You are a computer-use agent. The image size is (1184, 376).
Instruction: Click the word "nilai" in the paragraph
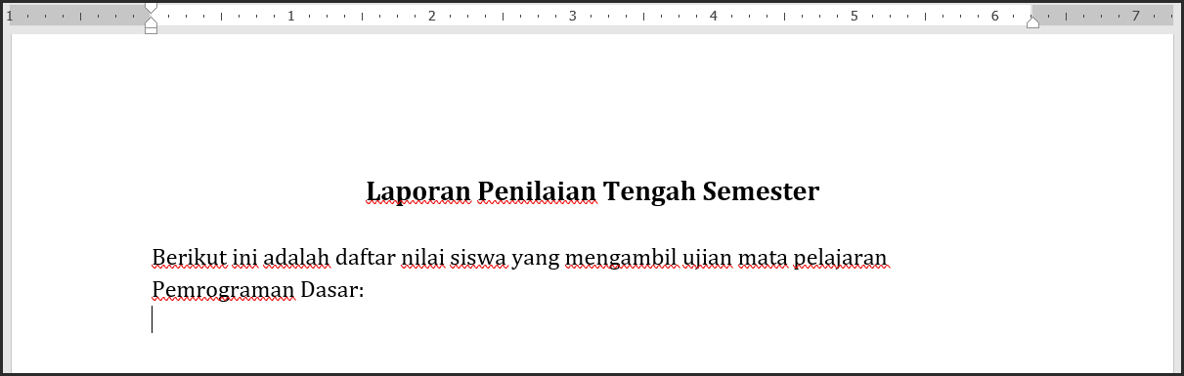424,258
